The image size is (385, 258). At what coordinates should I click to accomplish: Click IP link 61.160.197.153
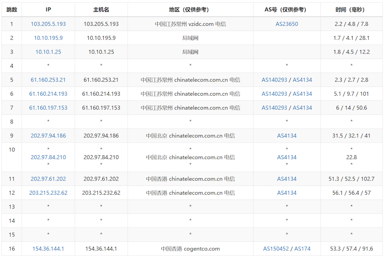pos(48,108)
